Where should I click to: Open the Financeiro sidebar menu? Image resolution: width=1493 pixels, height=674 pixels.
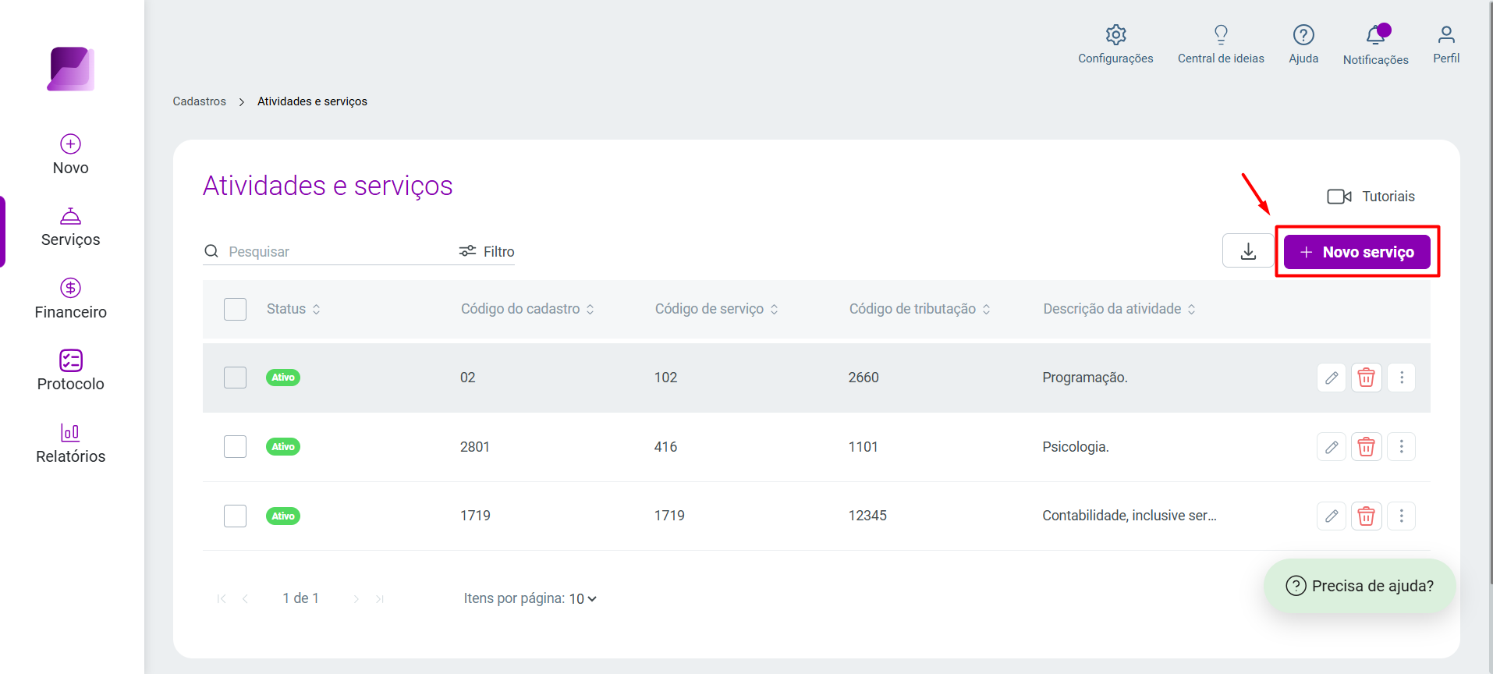click(71, 299)
